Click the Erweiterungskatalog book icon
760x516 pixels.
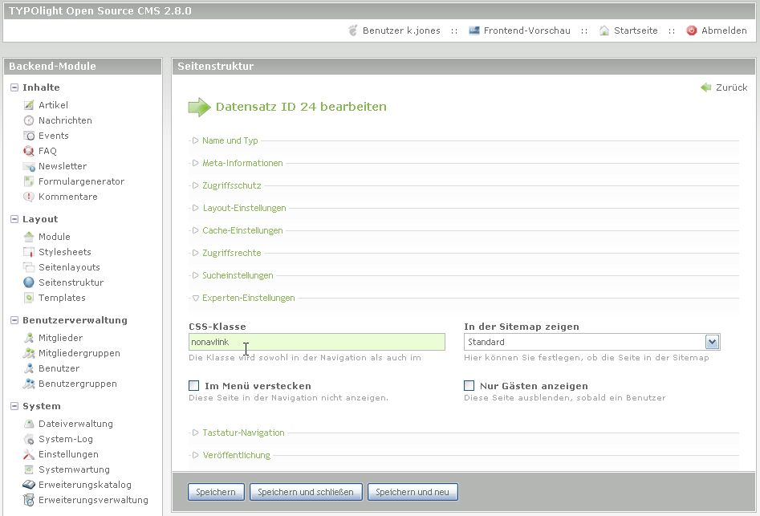tap(29, 485)
